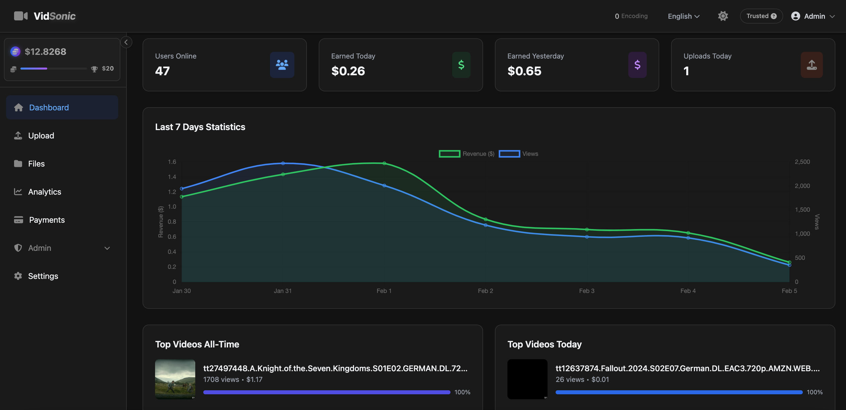Open the Knight of the Seven Kingdoms video link

(x=335, y=368)
